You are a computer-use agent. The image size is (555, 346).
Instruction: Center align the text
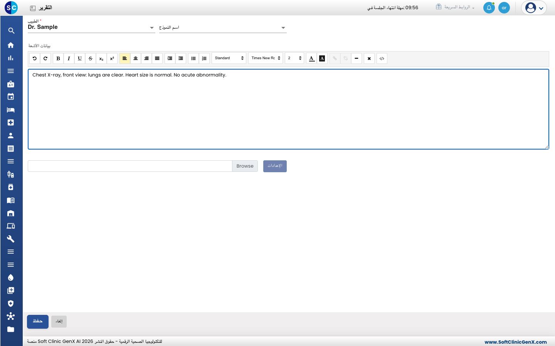click(x=136, y=58)
